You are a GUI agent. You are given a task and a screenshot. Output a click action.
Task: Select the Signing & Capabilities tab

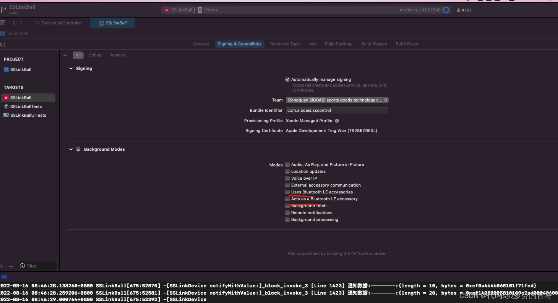pos(240,44)
